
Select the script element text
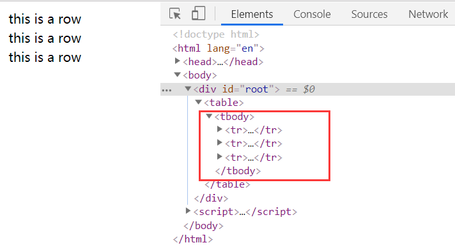pyautogui.click(x=245, y=212)
